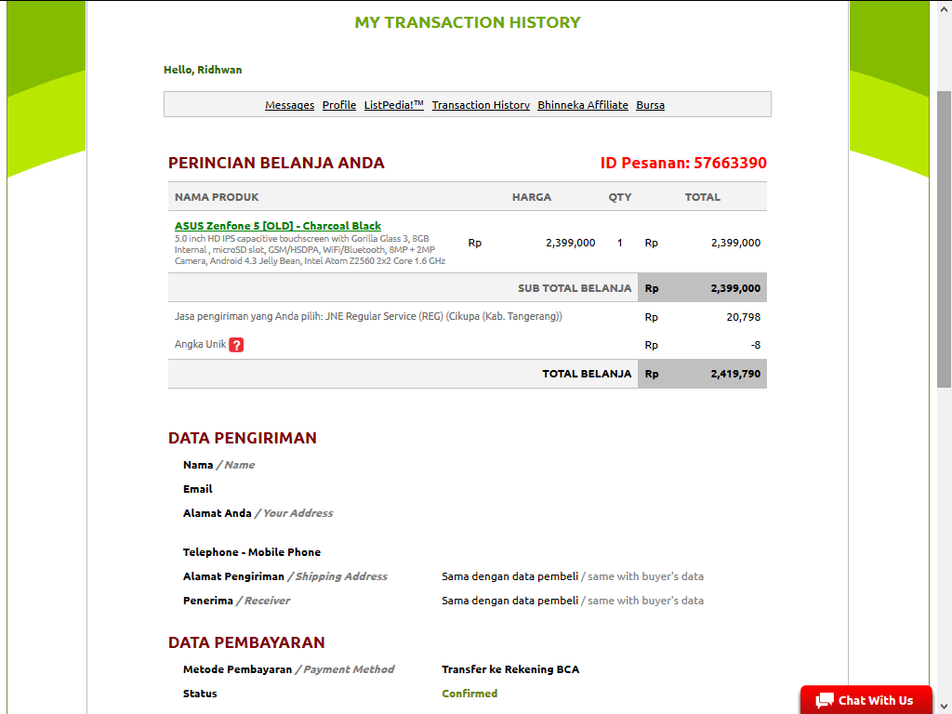
Task: Click the QTY column header
Action: pyautogui.click(x=620, y=197)
